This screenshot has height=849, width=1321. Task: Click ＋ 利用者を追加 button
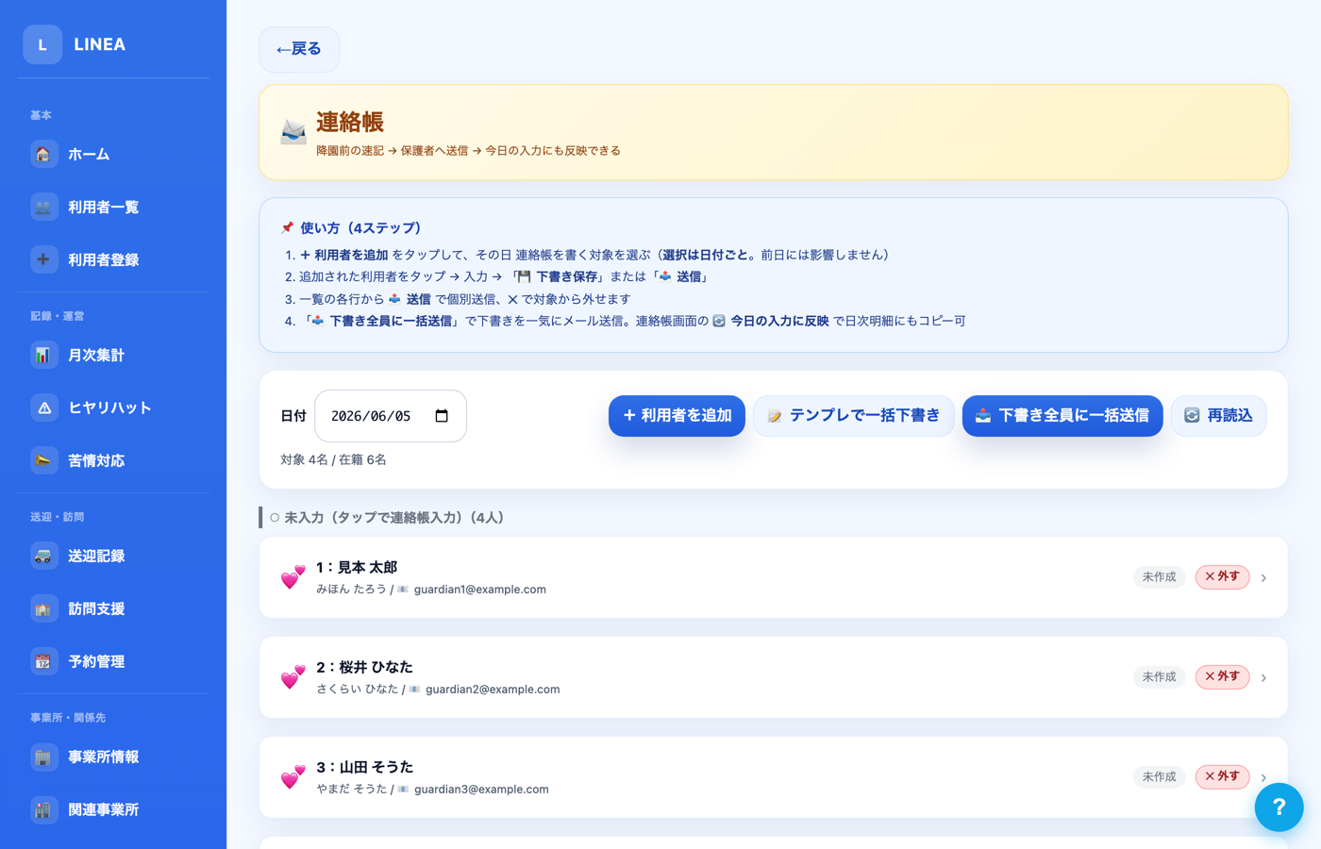click(x=677, y=416)
